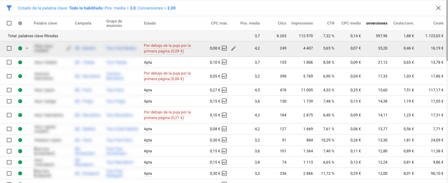Click green status dot in 184 clicks row
The height and width of the screenshot is (183, 448).
tap(20, 115)
